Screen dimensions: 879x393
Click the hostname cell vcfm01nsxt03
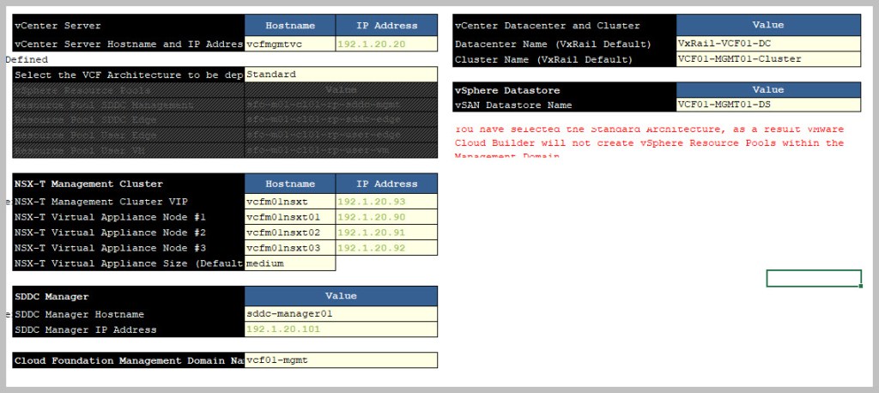pyautogui.click(x=290, y=248)
